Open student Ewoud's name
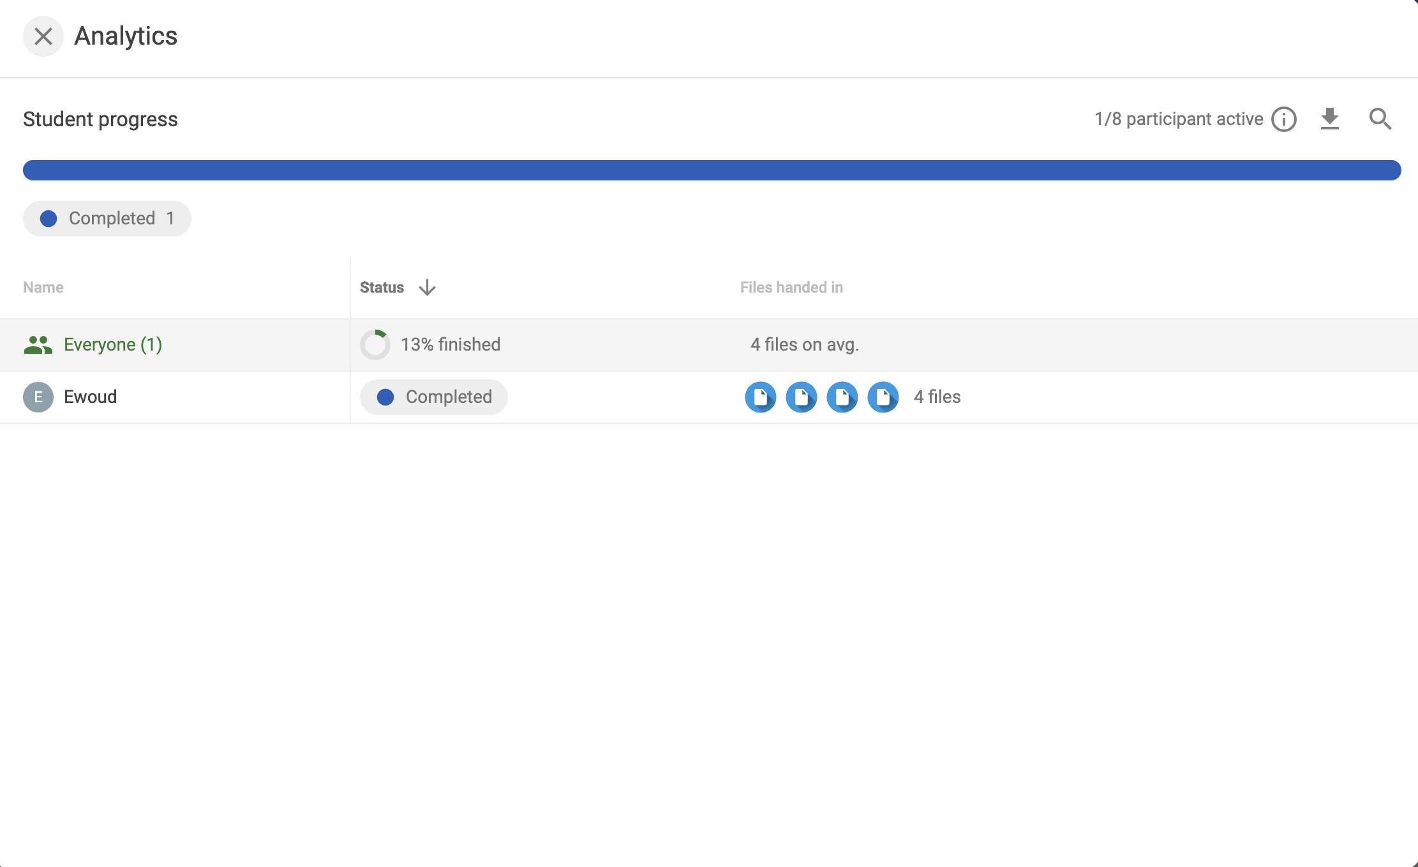This screenshot has width=1418, height=867. (91, 397)
